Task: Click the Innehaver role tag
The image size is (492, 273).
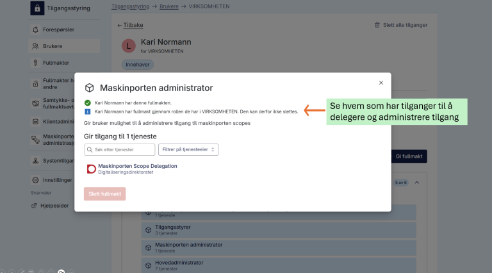Action: click(x=138, y=65)
